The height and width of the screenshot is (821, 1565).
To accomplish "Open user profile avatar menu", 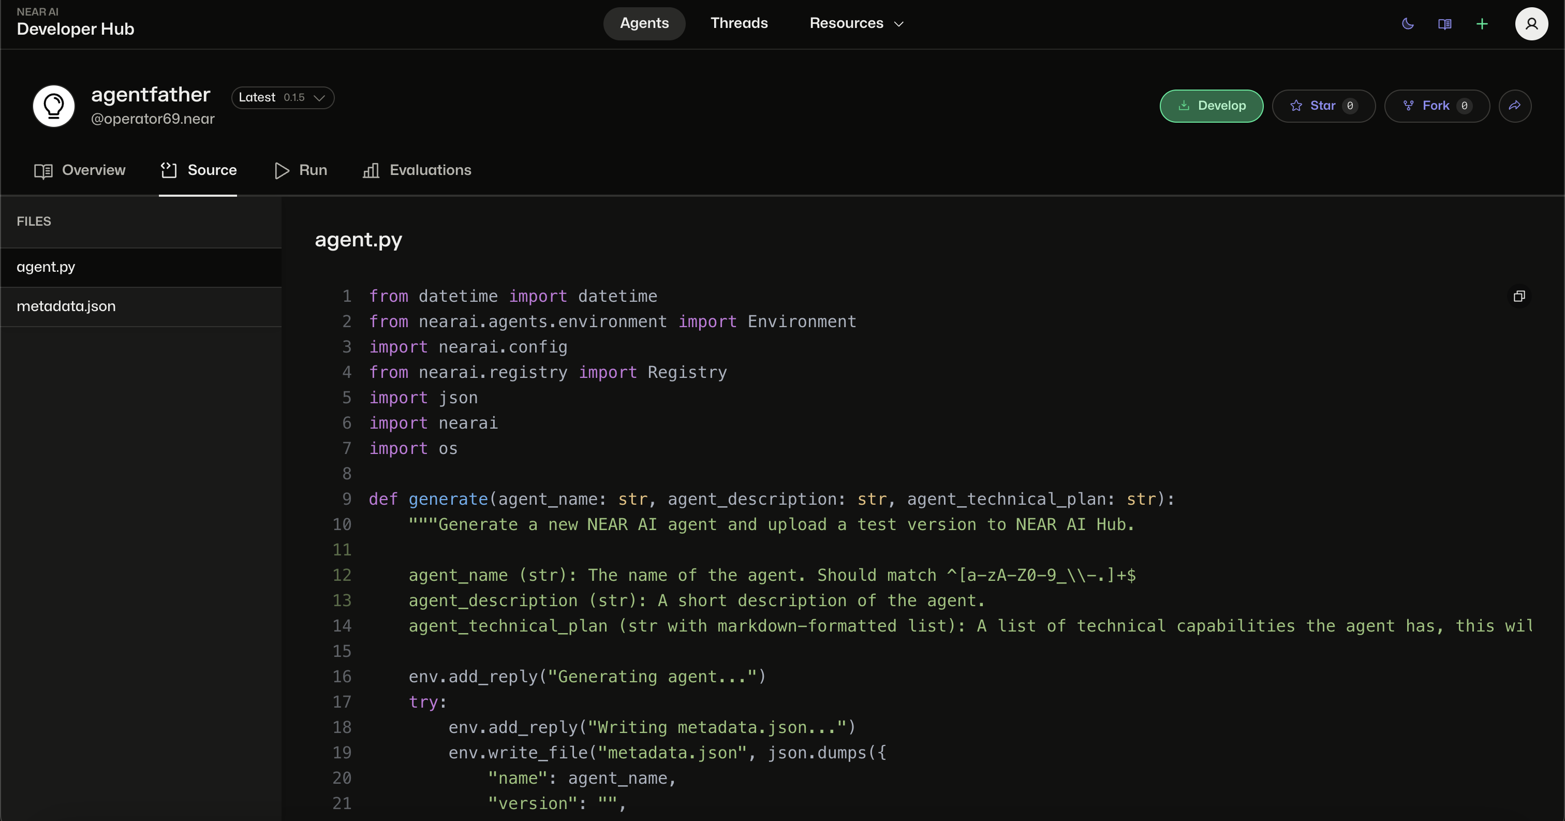I will (x=1531, y=24).
